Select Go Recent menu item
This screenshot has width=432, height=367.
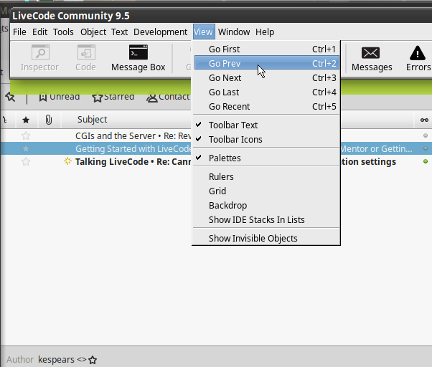(266, 107)
